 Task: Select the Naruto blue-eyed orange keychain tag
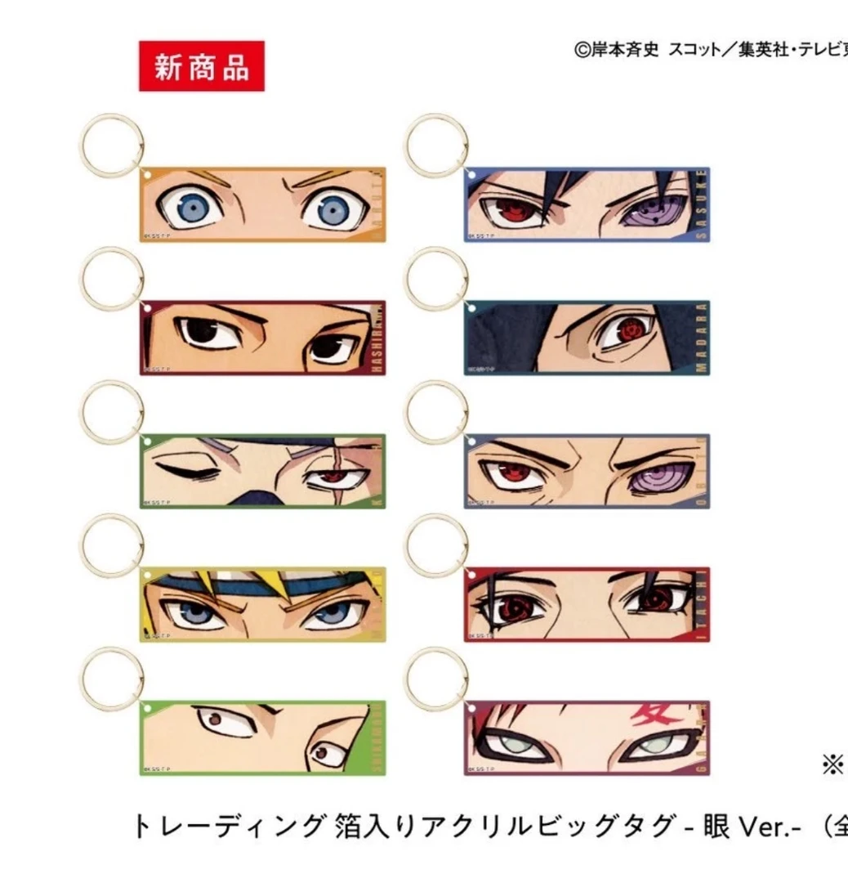pyautogui.click(x=263, y=204)
